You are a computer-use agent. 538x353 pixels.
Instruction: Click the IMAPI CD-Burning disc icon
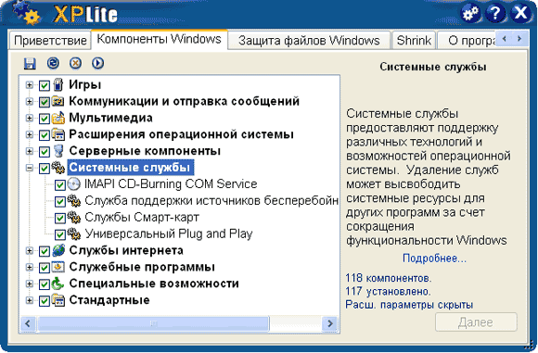coord(74,184)
